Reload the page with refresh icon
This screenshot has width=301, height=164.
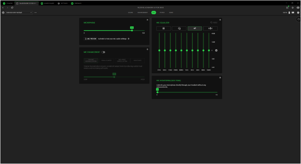coord(12,8)
